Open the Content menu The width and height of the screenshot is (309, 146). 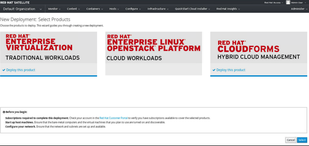pos(73,9)
